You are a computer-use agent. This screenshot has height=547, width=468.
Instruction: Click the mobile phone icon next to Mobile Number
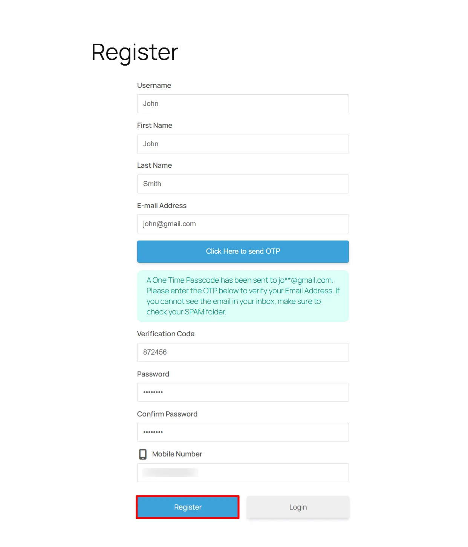(143, 454)
